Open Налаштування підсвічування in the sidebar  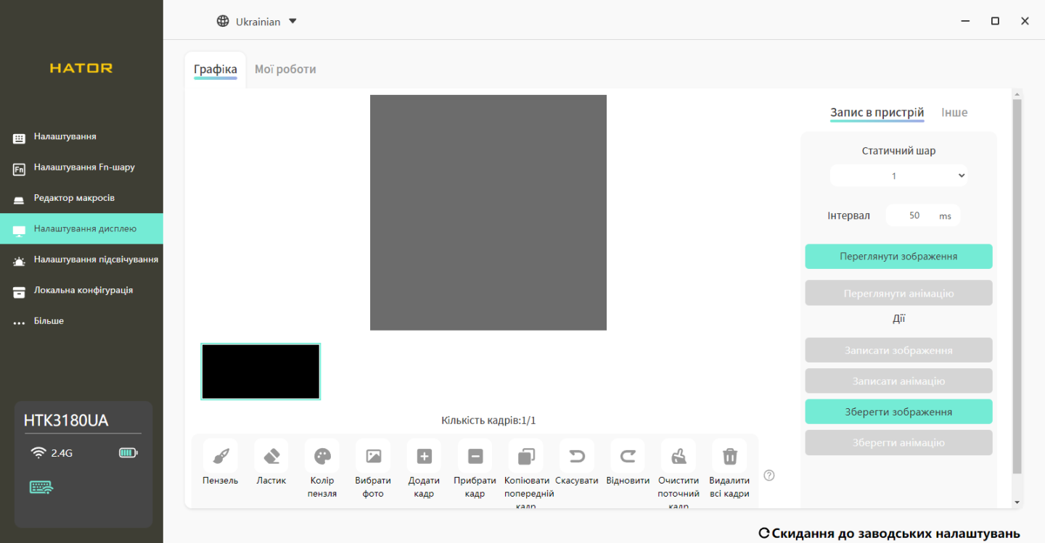81,260
